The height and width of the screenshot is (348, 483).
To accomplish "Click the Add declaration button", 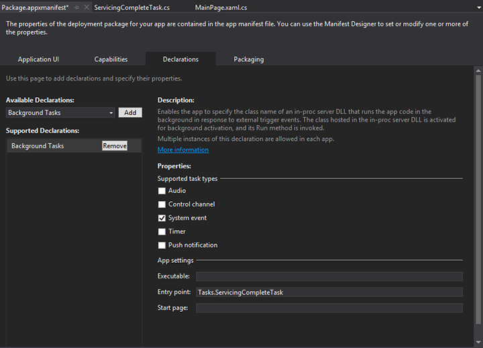I will click(130, 113).
